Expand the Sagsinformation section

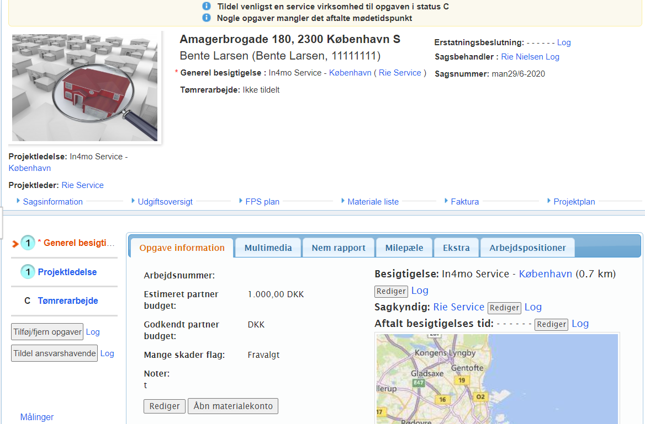click(x=52, y=202)
